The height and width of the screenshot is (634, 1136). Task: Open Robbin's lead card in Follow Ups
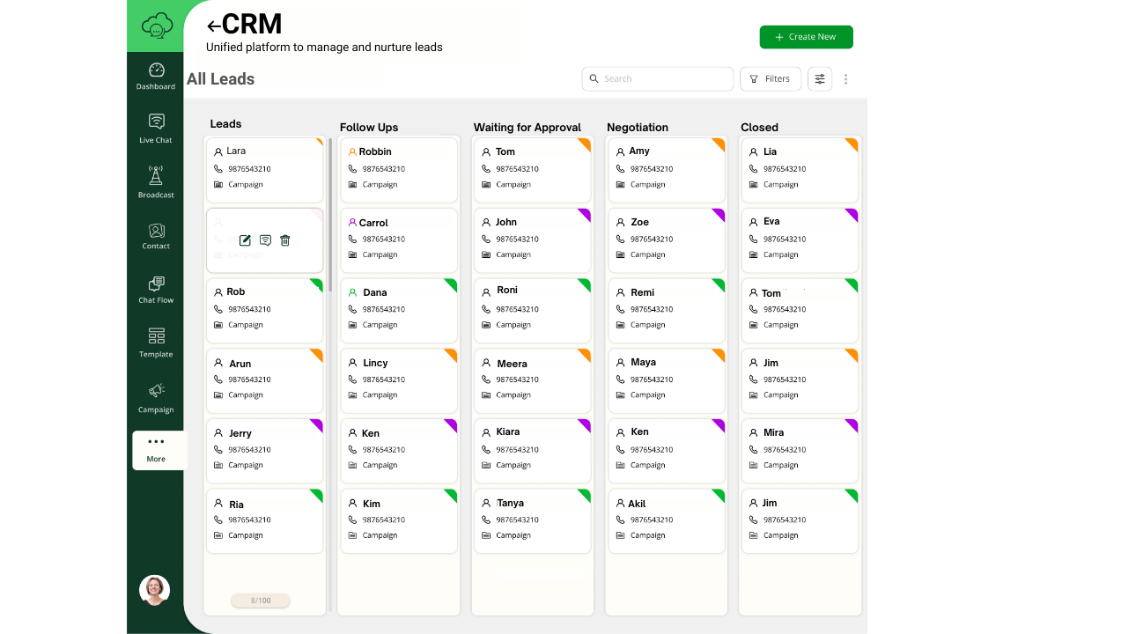tap(399, 169)
